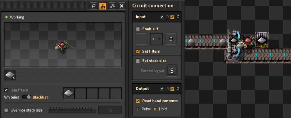Choose the third empty filter slot
291x118 pixels.
coord(92,94)
